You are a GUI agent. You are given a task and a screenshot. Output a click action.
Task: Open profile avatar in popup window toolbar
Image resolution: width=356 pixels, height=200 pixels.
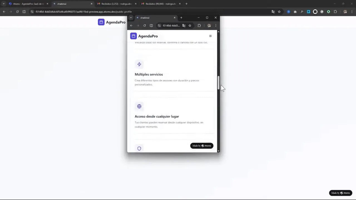click(209, 26)
